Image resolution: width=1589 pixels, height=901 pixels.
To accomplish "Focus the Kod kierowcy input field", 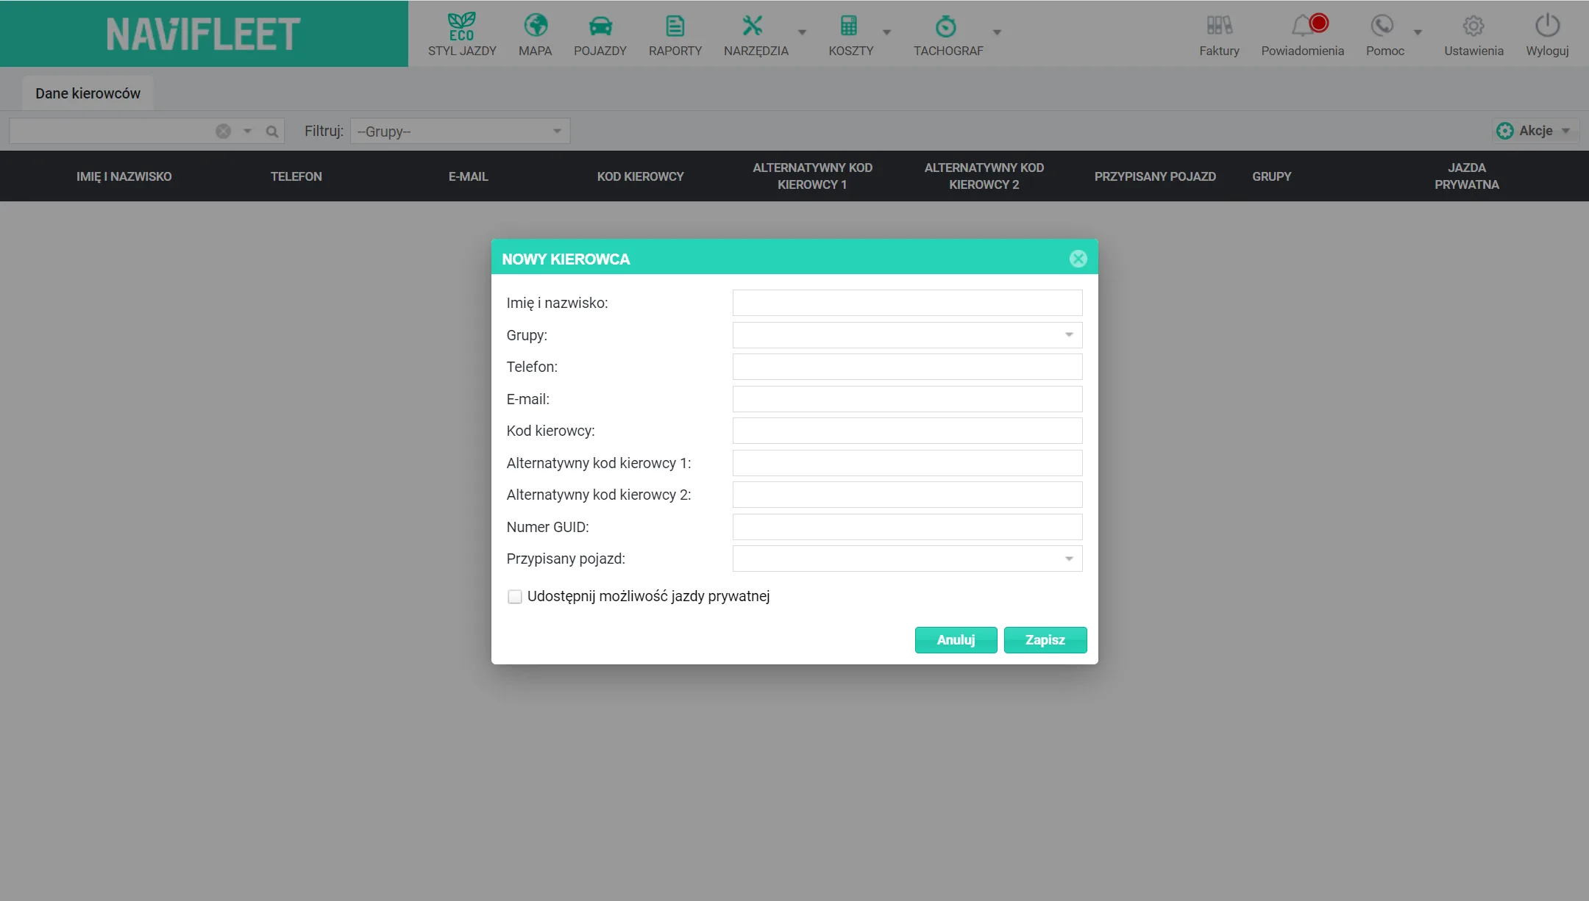I will (x=907, y=431).
